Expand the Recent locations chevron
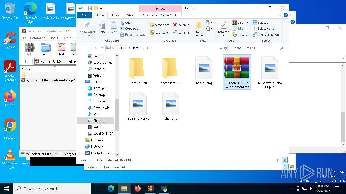The image size is (346, 194). pos(96,48)
